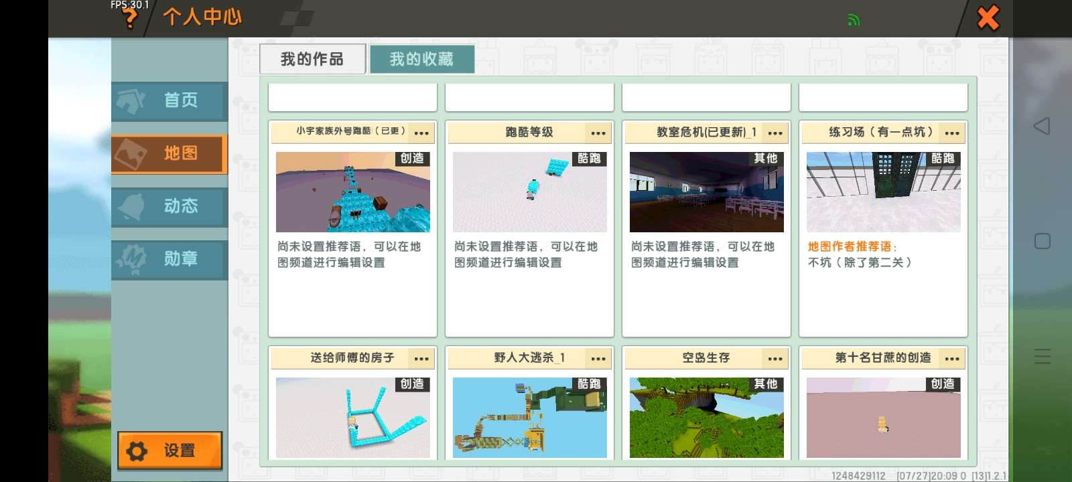Viewport: 1072px width, 482px height.
Task: Open the 教室危机 classroom map thumbnail
Action: tap(706, 192)
